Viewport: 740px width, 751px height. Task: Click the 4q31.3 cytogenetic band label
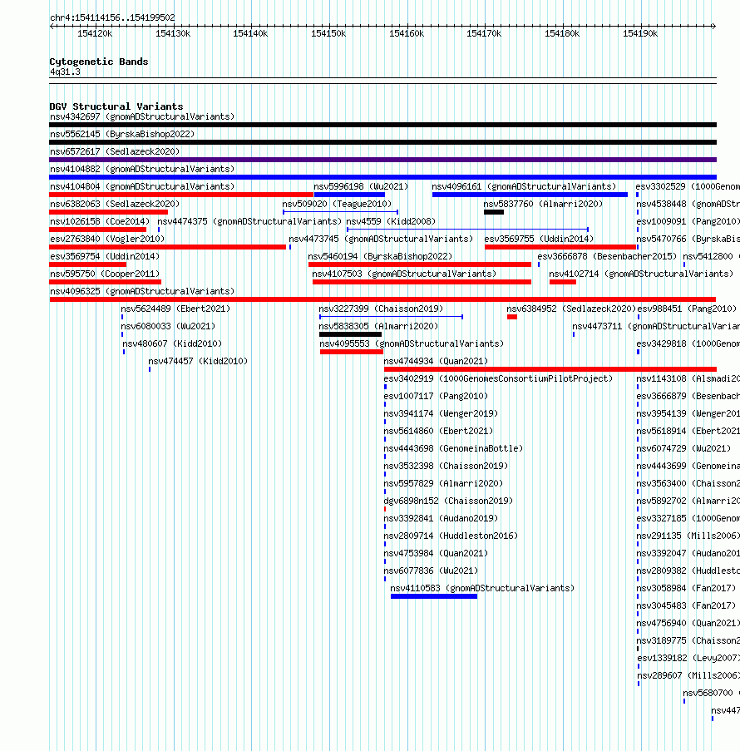[65, 72]
